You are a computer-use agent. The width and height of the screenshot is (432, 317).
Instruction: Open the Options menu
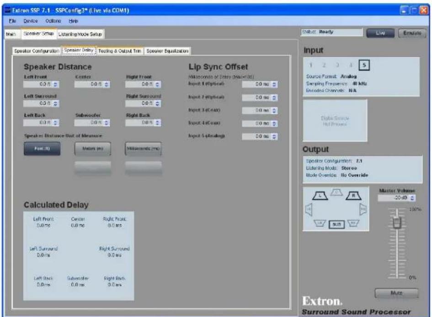tap(53, 21)
